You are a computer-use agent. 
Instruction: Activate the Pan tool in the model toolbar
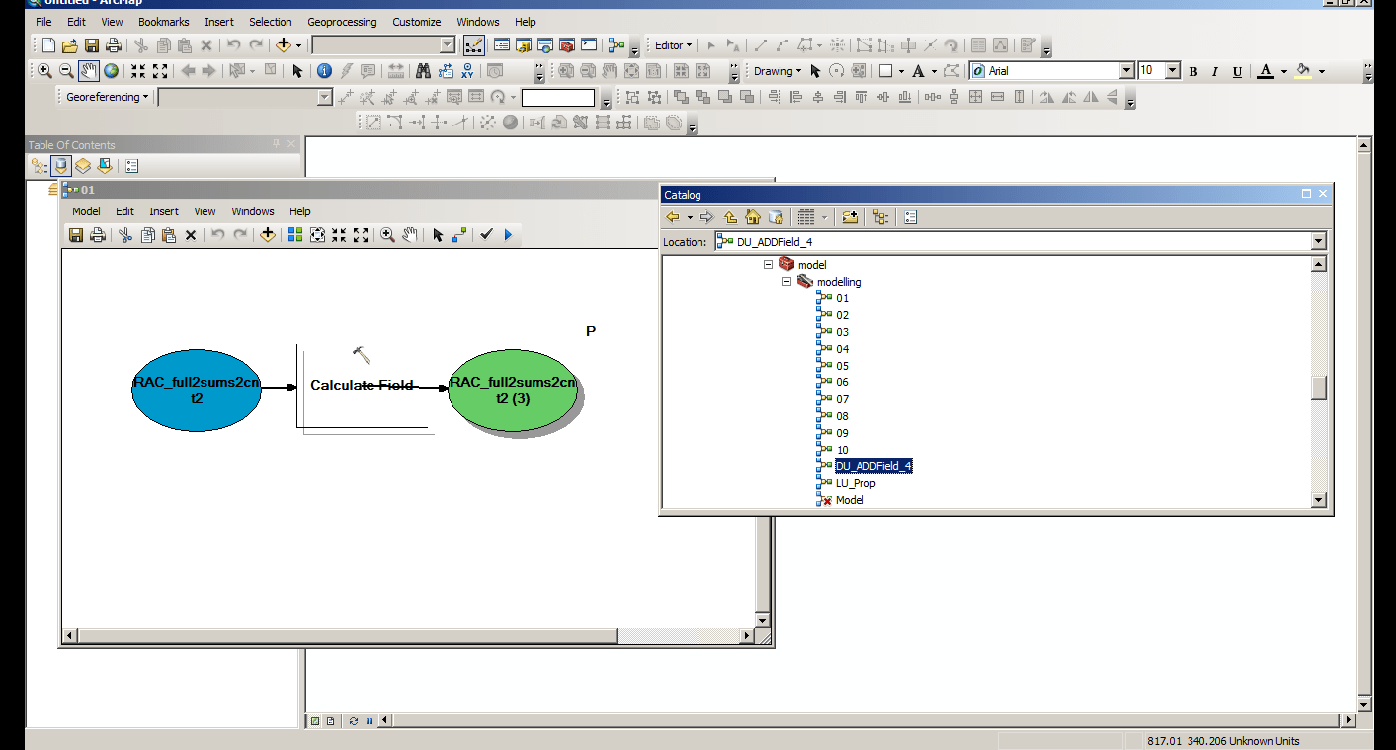coord(412,234)
